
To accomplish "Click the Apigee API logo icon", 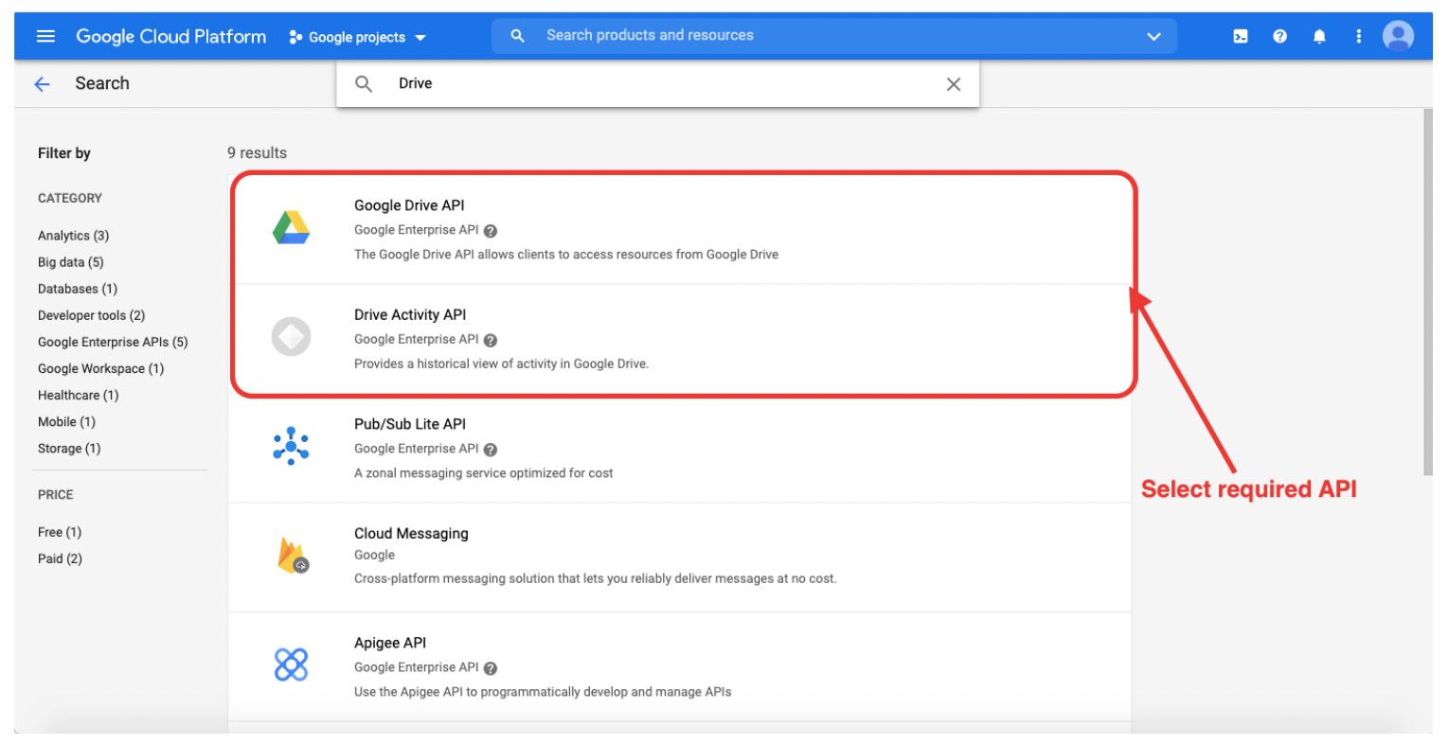I will pyautogui.click(x=291, y=664).
